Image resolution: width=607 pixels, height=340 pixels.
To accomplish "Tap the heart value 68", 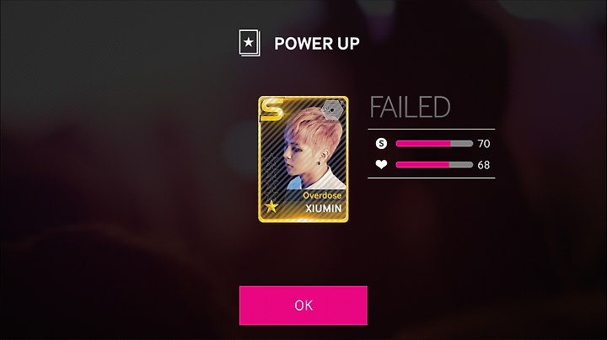I will click(484, 165).
